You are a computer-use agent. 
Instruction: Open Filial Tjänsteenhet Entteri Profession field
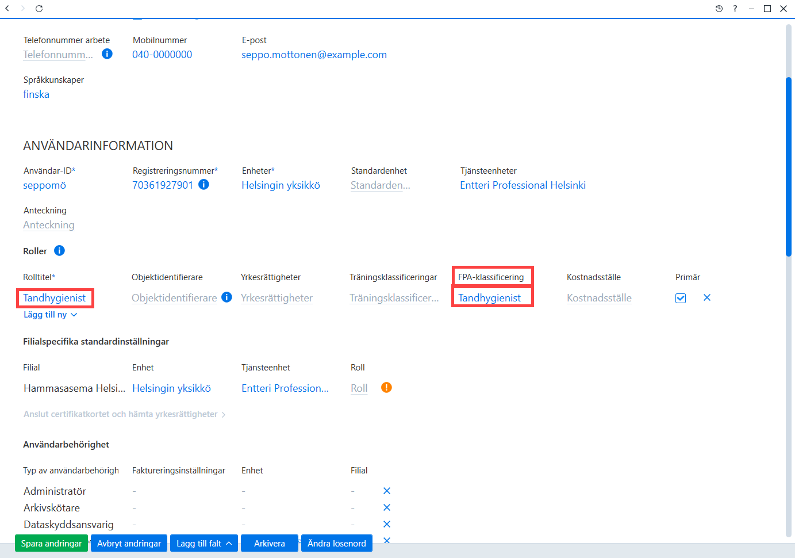point(285,388)
